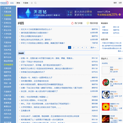This screenshot has height=123, width=123.
Task: Open sidebar item 红袖天涯
Action: [8, 95]
